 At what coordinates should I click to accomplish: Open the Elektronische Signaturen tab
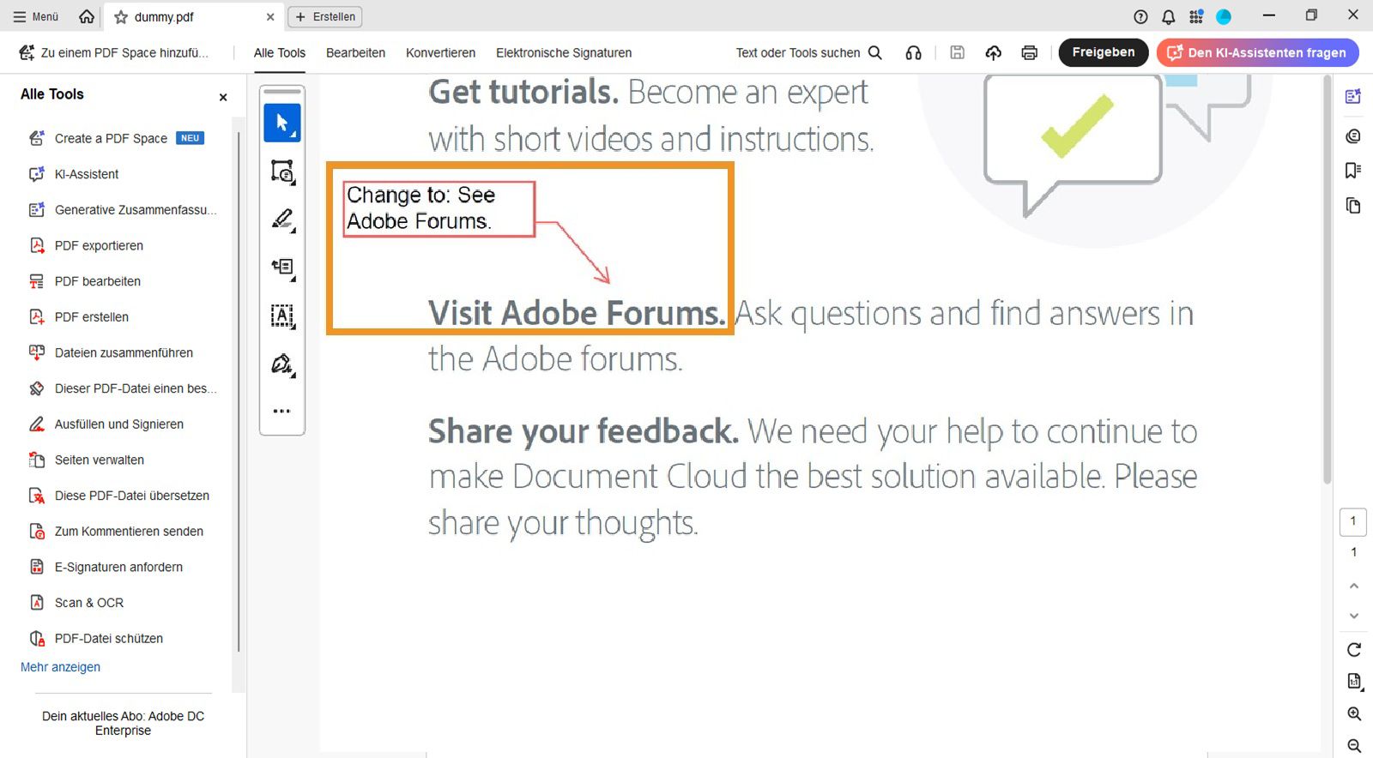564,53
